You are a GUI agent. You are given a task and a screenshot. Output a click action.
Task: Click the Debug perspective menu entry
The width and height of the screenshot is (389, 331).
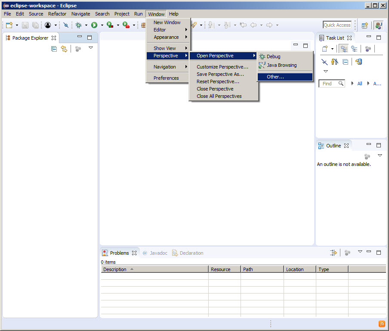(x=273, y=56)
